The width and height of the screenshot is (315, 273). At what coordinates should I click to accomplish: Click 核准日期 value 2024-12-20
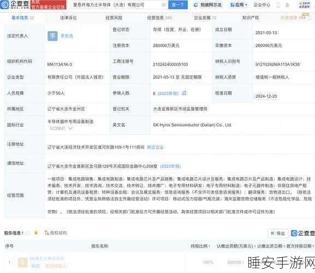266,96
